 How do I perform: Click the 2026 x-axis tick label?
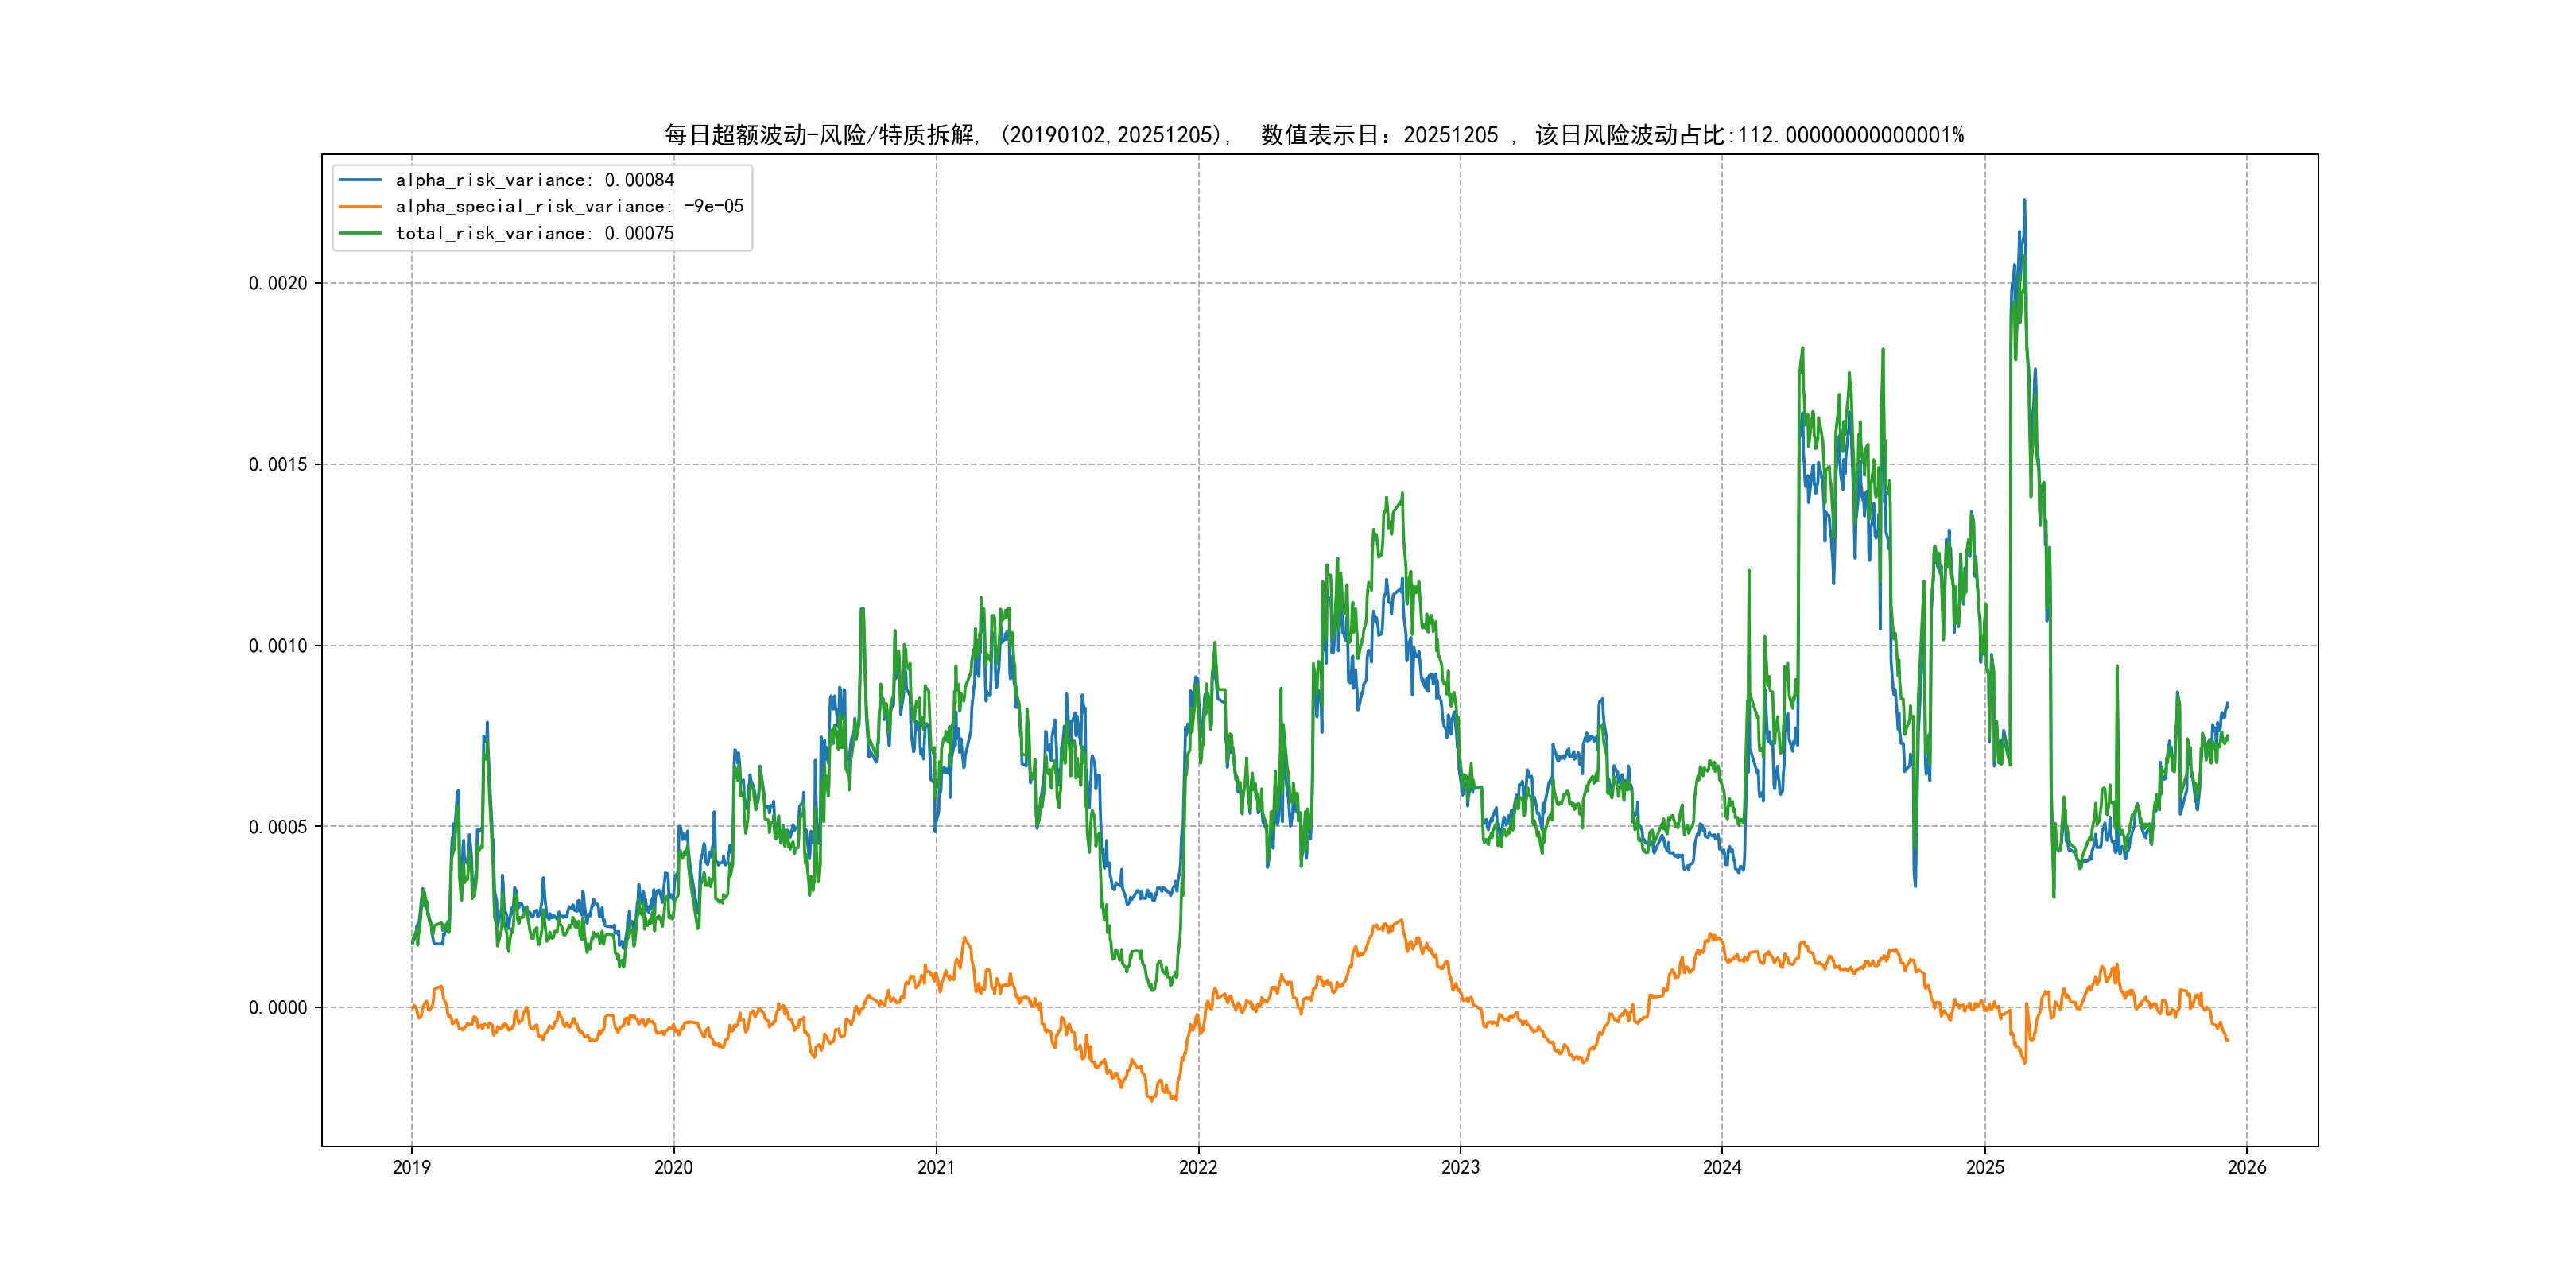tap(2247, 1167)
